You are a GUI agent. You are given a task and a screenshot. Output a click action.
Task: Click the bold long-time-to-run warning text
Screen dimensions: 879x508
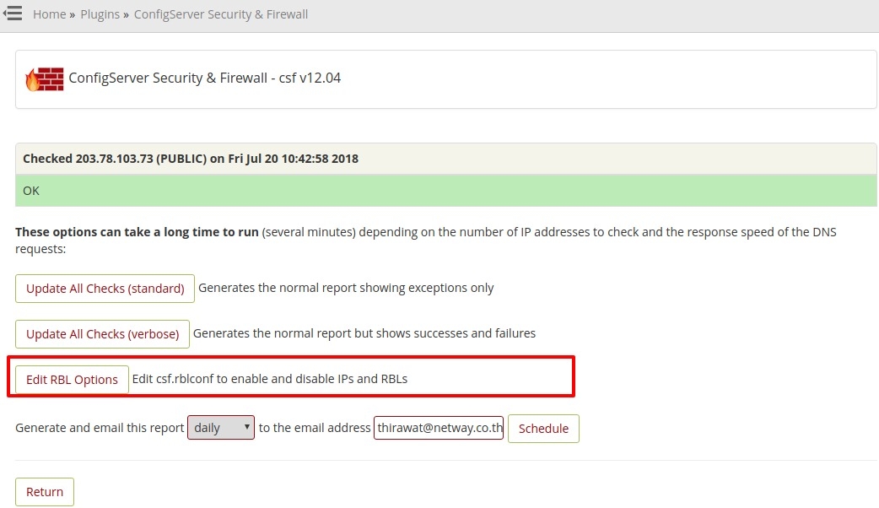click(x=137, y=232)
